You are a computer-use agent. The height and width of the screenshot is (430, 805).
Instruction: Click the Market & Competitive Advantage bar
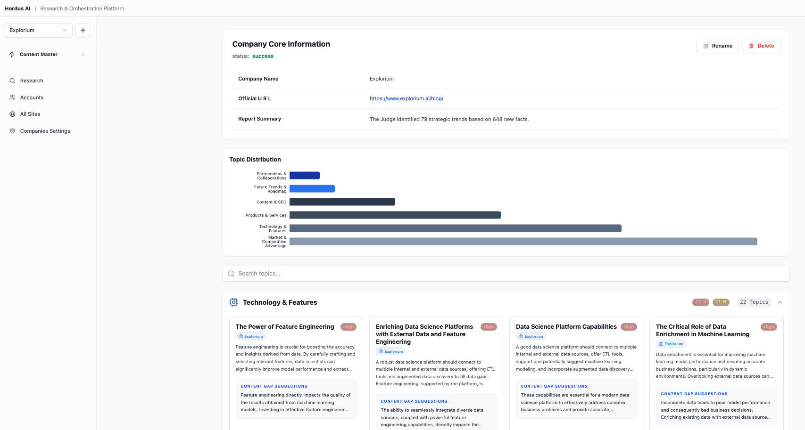tap(523, 242)
